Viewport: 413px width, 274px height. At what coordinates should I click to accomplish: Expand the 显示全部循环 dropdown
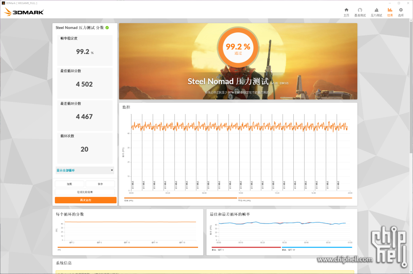(x=85, y=170)
